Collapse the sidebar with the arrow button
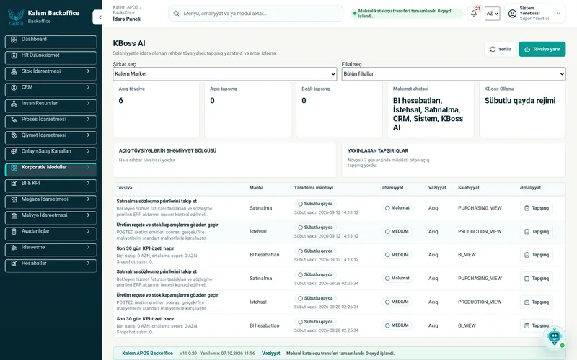The image size is (577, 360). [x=98, y=17]
